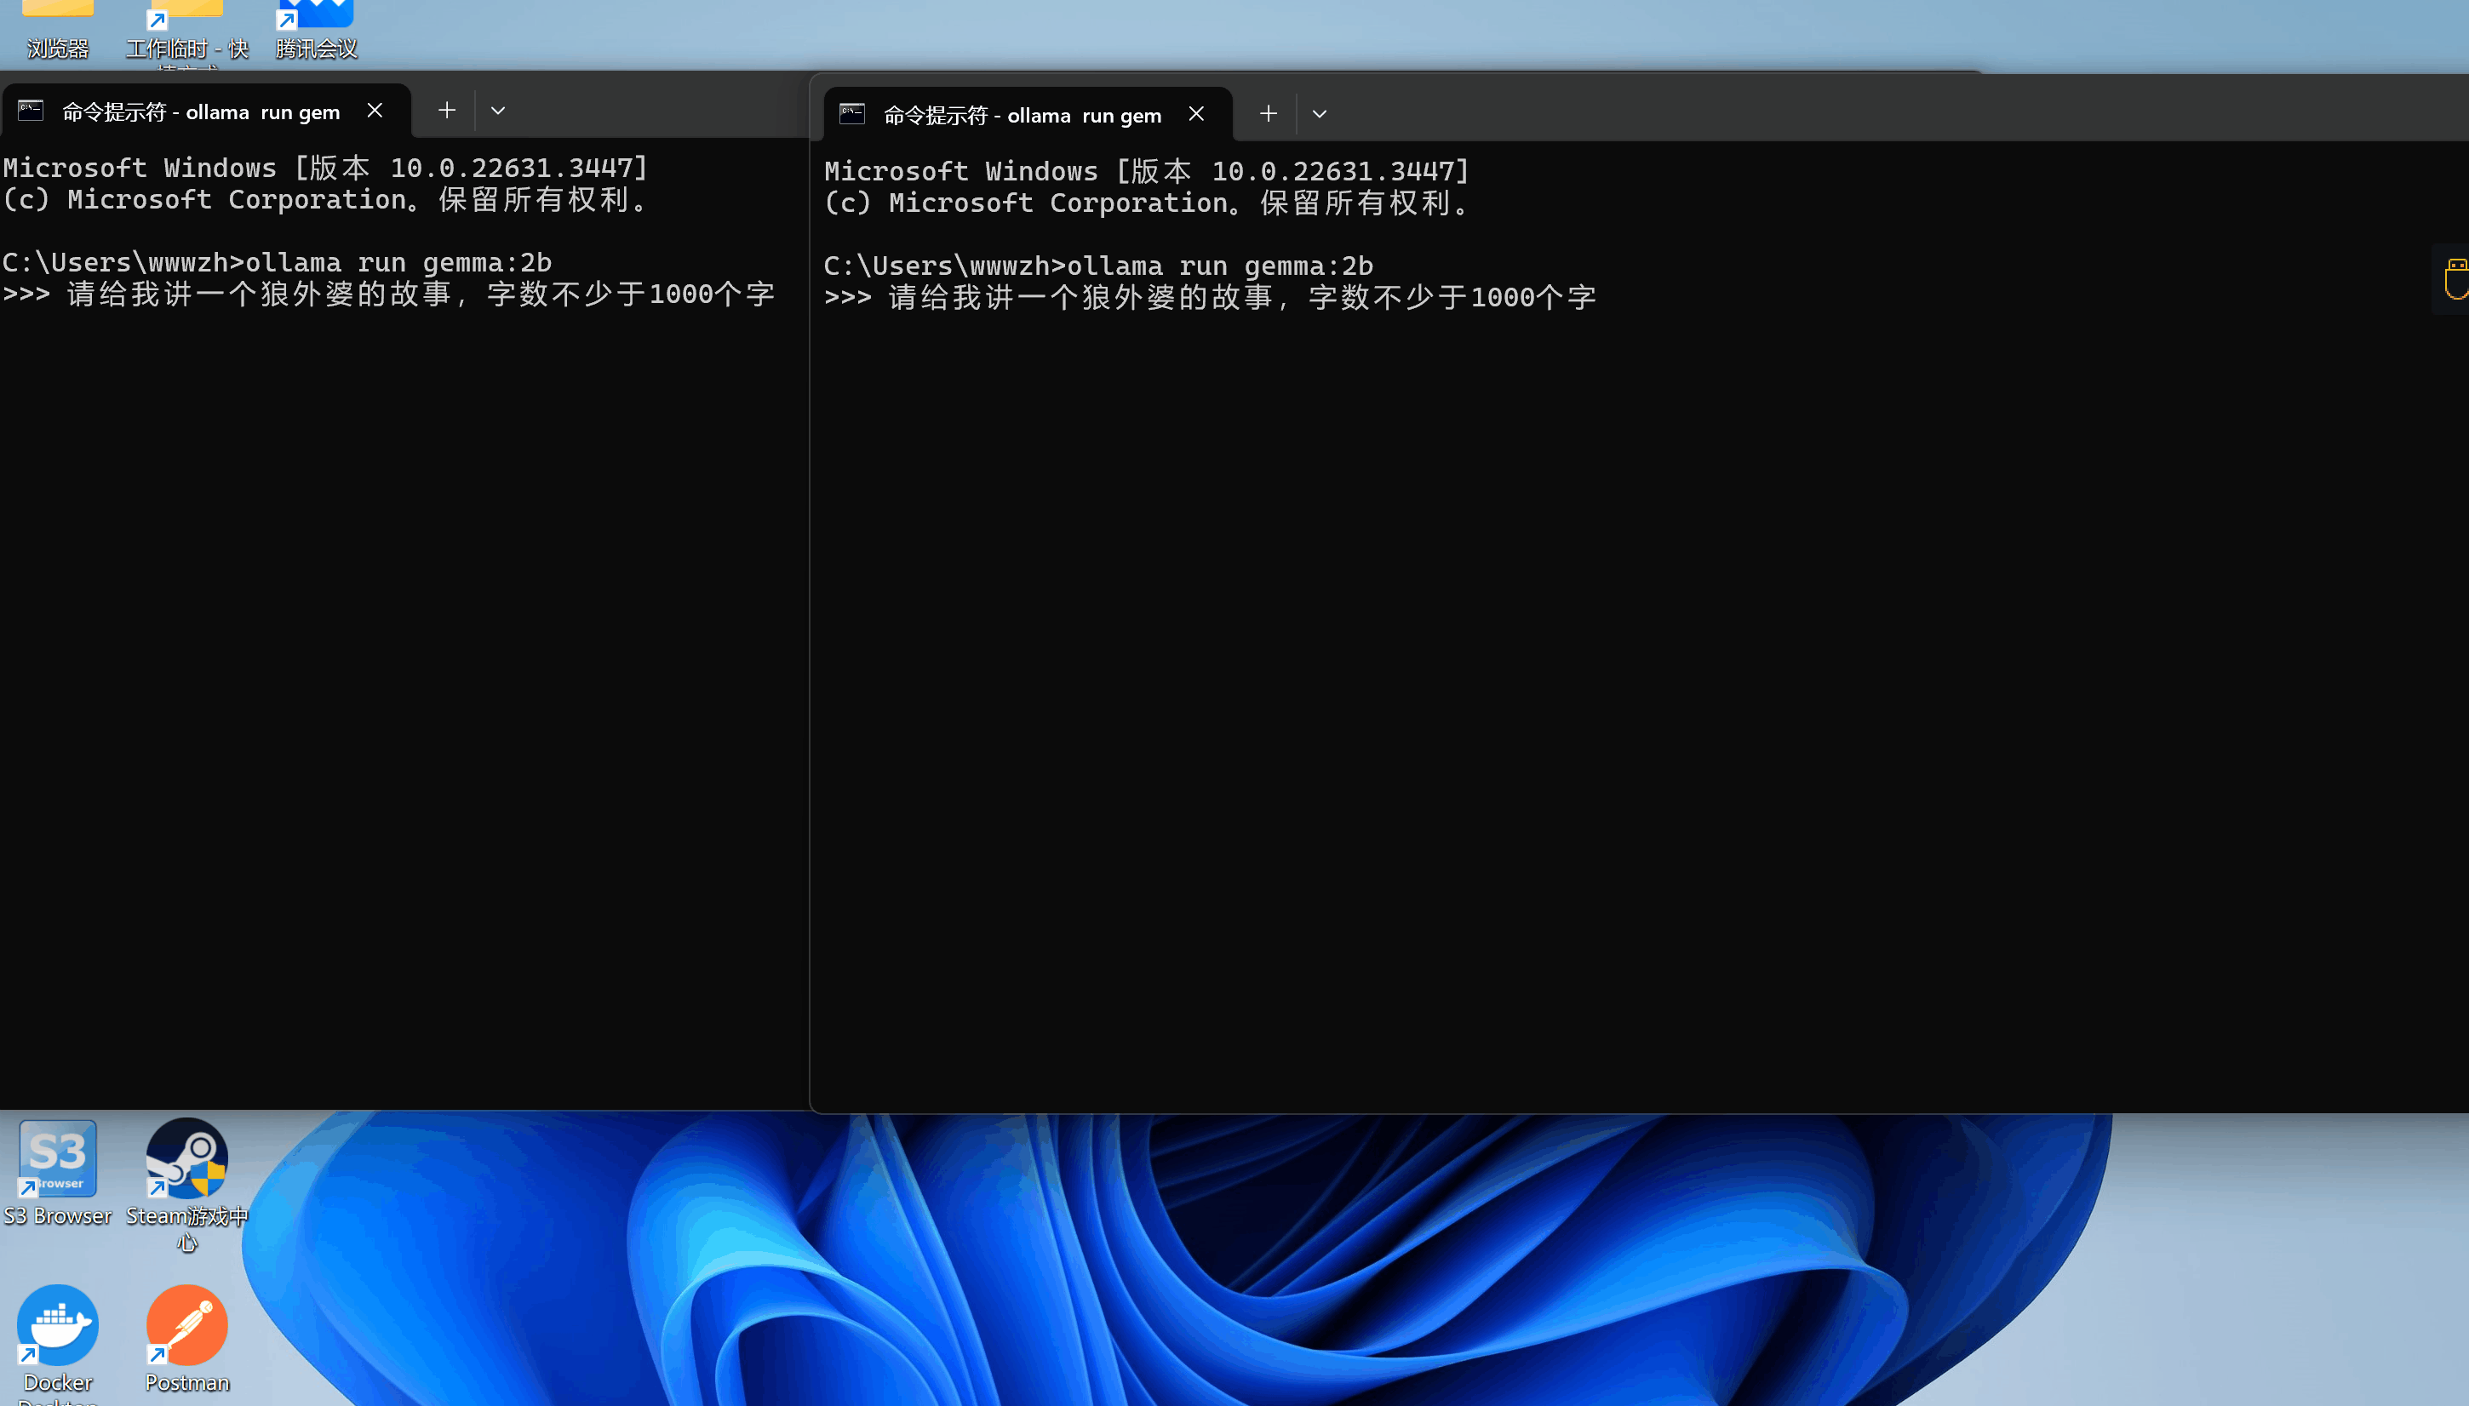This screenshot has height=1406, width=2469.
Task: Open the 腾讯会议 desktop shortcut
Action: tap(316, 14)
